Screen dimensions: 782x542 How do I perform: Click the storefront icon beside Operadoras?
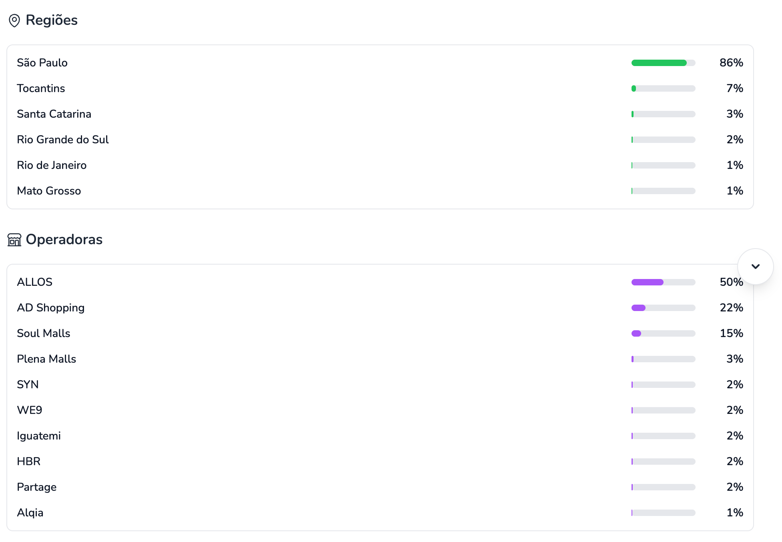[14, 240]
